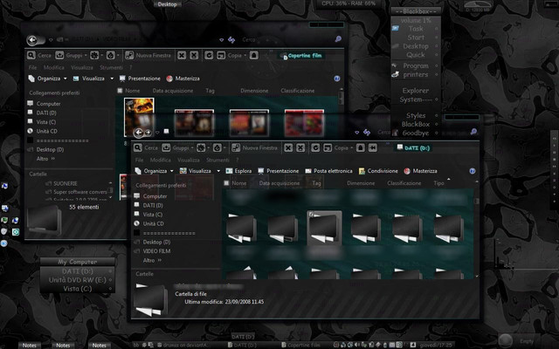Open the Copia dropdown arrow in the DATI toolbar
This screenshot has height=349, width=559.
coord(351,147)
